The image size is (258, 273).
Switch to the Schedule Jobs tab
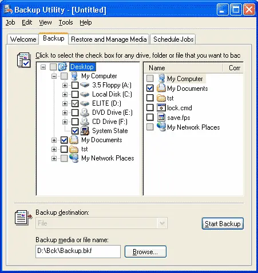click(x=173, y=39)
